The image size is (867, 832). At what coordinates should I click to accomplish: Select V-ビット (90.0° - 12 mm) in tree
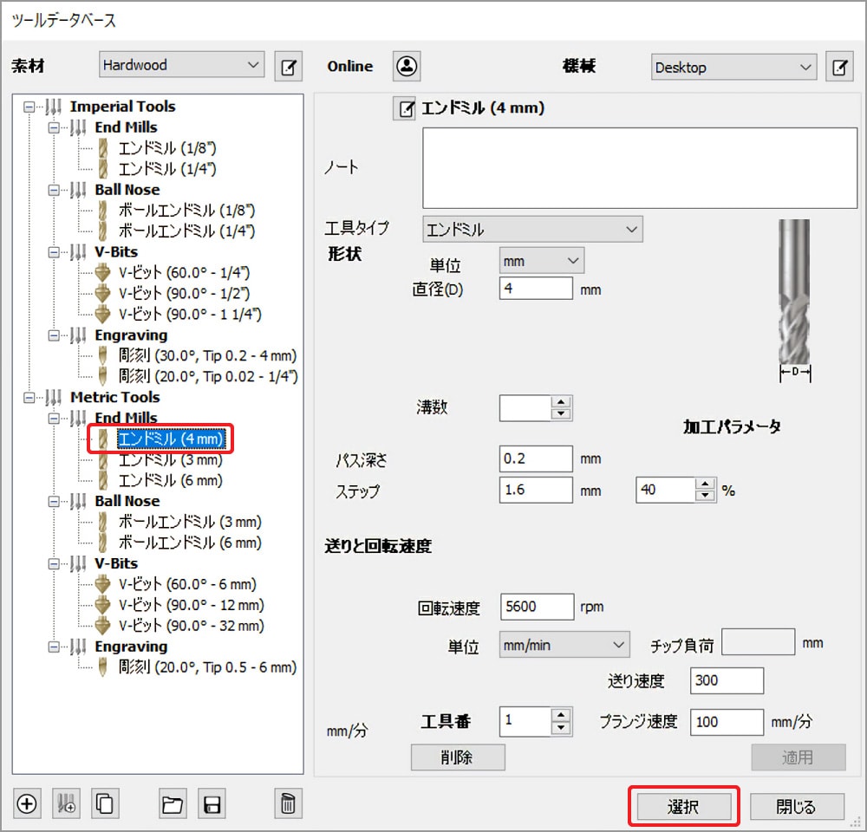point(191,605)
